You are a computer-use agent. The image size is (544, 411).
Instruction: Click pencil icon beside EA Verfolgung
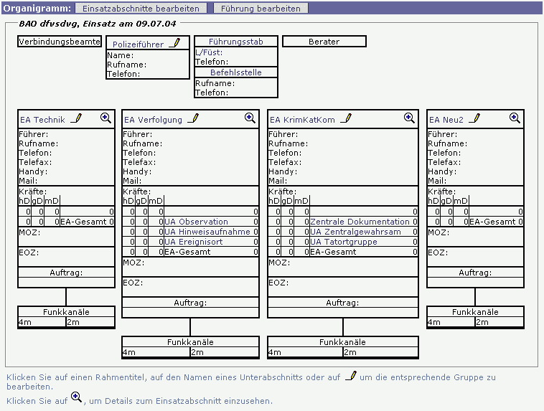coord(193,119)
